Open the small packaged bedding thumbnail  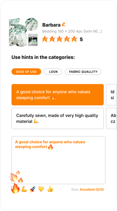point(33,40)
